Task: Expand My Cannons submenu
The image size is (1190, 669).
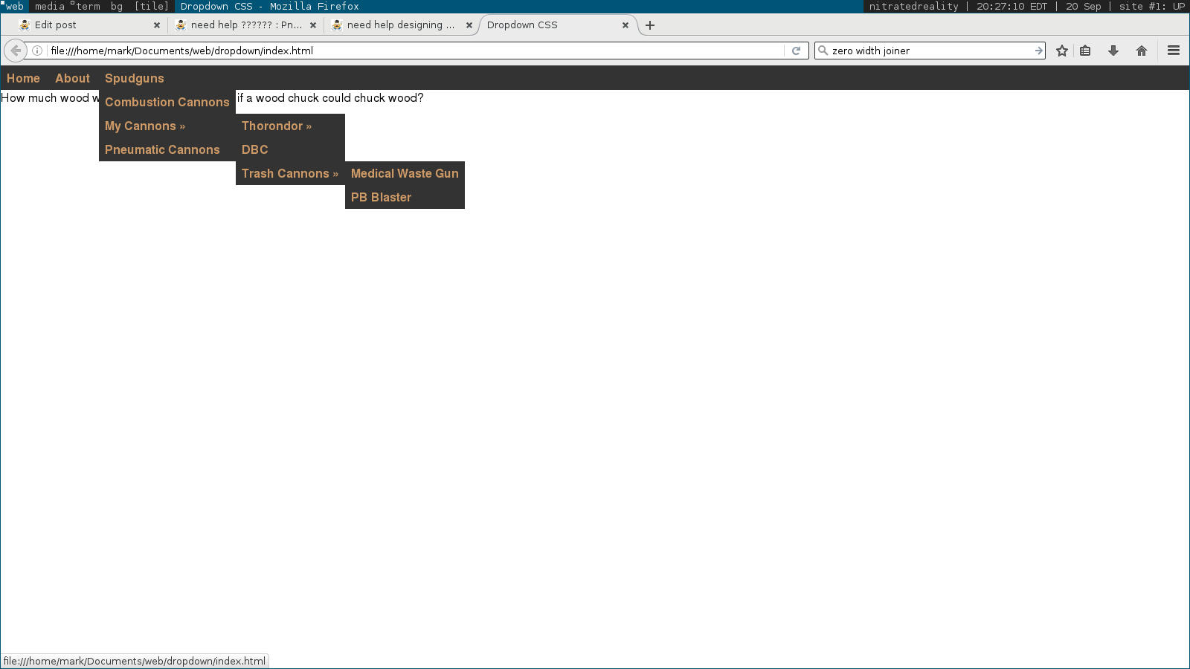Action: (x=145, y=126)
